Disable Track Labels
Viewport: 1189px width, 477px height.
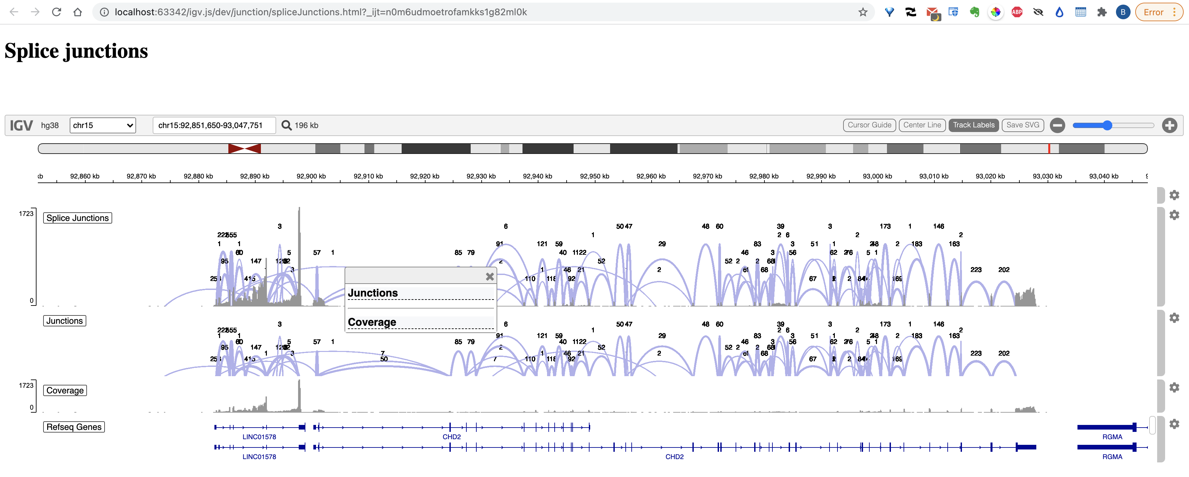(974, 125)
